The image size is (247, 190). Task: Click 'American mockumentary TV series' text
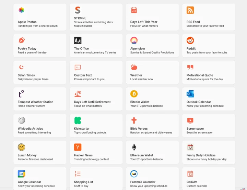(95, 52)
